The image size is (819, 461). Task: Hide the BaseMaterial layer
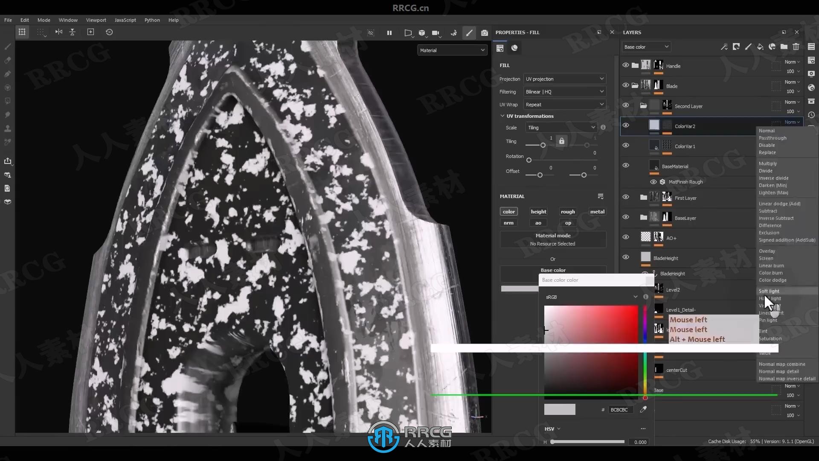(x=626, y=166)
